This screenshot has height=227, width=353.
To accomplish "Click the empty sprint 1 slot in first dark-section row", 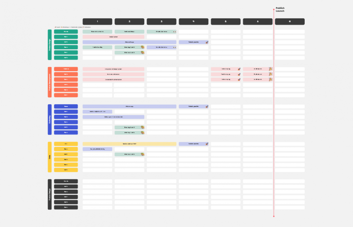I will tap(97, 181).
